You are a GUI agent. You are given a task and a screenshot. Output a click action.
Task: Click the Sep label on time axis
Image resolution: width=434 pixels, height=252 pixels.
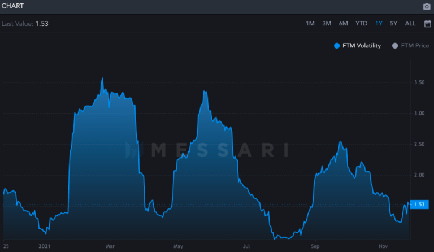click(x=315, y=246)
